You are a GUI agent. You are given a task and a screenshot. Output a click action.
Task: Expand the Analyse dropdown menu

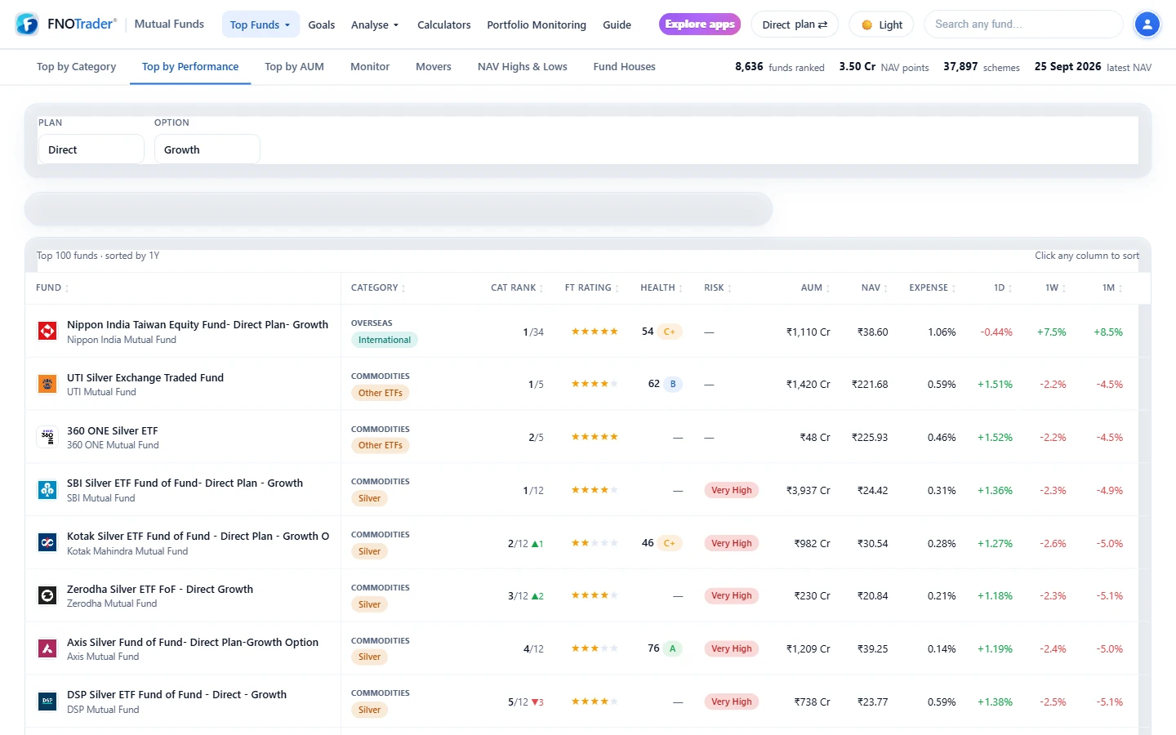tap(375, 24)
